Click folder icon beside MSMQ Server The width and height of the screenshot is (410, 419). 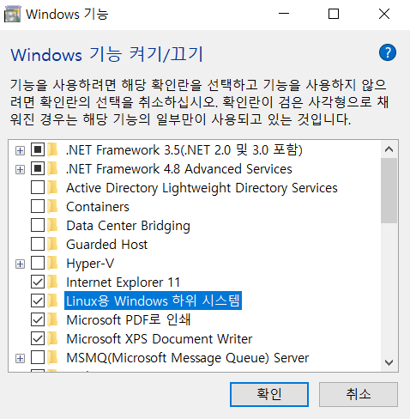pos(52,358)
